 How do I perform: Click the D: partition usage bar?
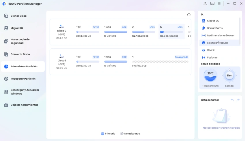coord(171,32)
